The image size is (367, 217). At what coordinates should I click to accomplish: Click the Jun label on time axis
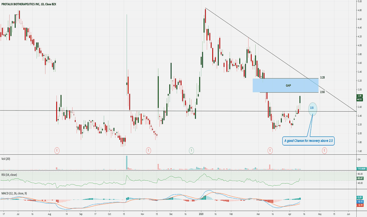click(x=348, y=214)
